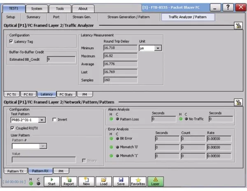Enable the Invert checkbox
The width and height of the screenshot is (247, 191).
point(55,120)
